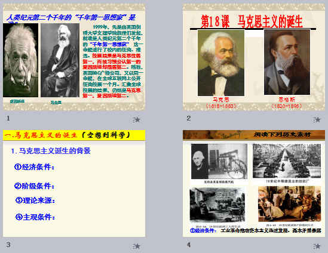Click the animation star icon under slide 3
Screen dimensions: 328x253
tap(137, 246)
